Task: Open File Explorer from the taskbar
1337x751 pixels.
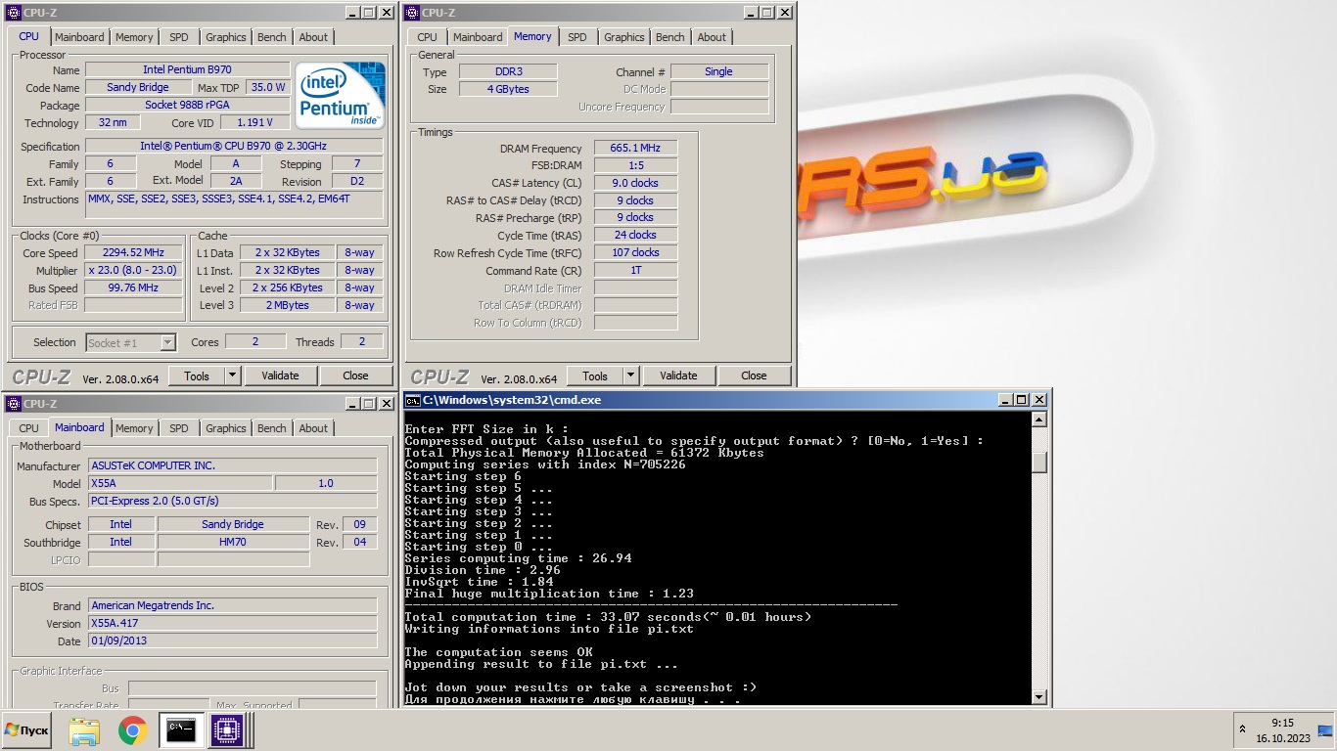Action: tap(84, 730)
